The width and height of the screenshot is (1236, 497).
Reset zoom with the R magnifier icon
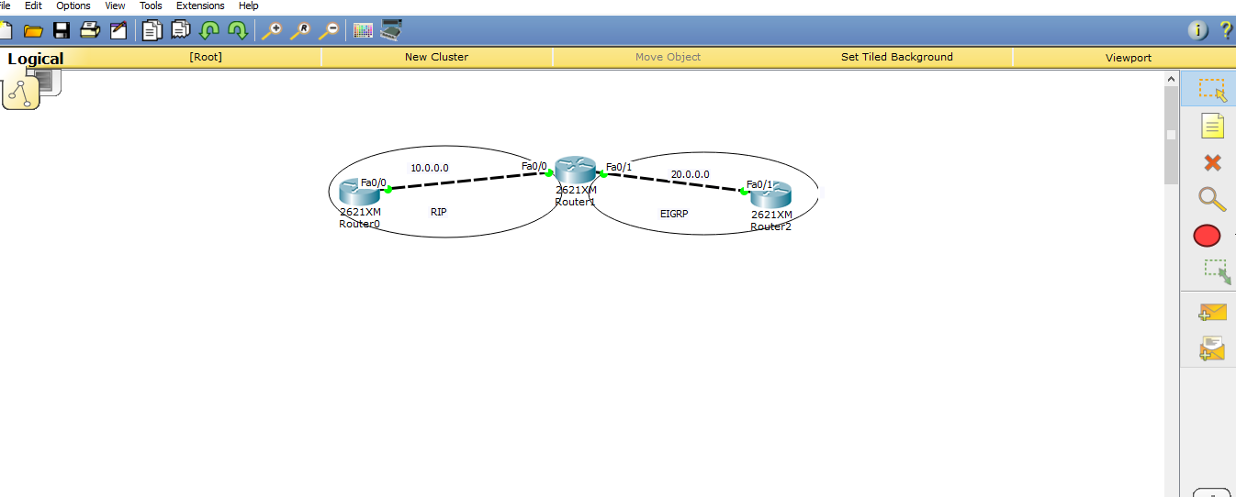[x=300, y=30]
